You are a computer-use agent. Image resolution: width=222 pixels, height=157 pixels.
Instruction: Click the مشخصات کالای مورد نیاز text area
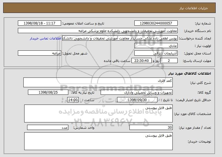point(98,114)
